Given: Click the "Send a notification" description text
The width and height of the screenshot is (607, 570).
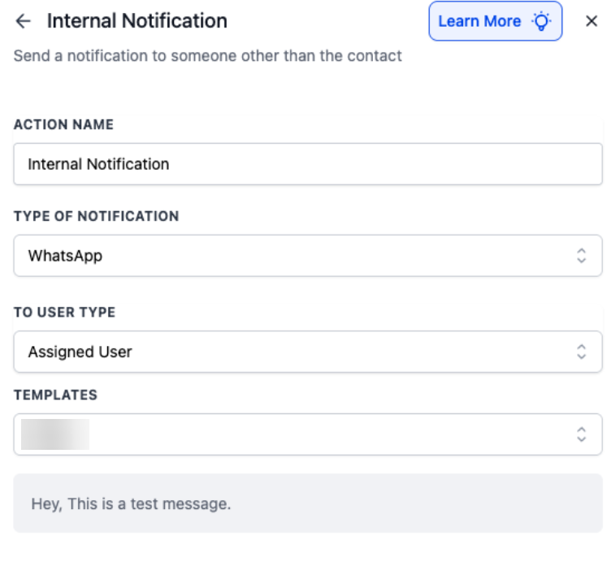Looking at the screenshot, I should click(x=207, y=56).
